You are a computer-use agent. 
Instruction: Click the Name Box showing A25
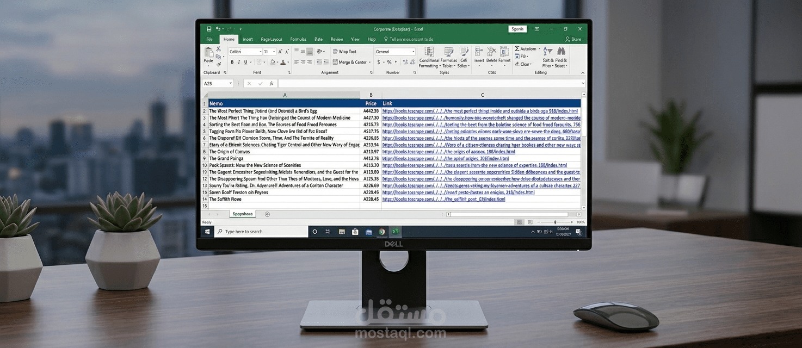pos(218,84)
